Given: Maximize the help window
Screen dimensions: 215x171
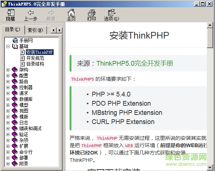Looking at the screenshot, I should [203, 4].
